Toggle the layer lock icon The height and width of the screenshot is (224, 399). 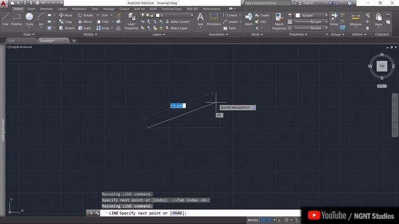tap(152, 15)
